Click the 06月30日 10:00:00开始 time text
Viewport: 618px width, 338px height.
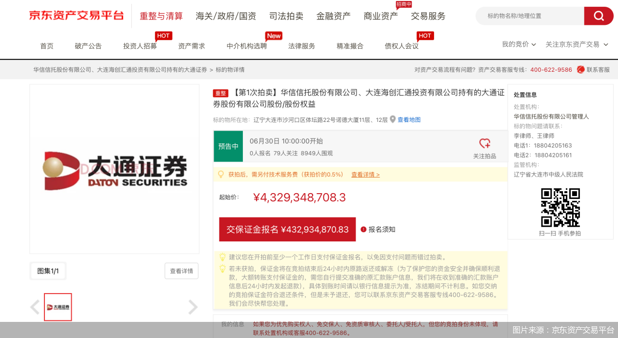pyautogui.click(x=286, y=141)
